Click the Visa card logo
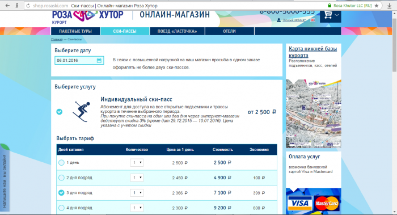The width and height of the screenshot is (397, 215). (x=300, y=203)
